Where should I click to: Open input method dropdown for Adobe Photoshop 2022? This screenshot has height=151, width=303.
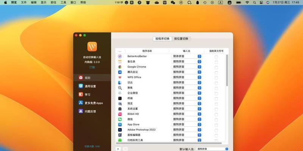coord(186,129)
